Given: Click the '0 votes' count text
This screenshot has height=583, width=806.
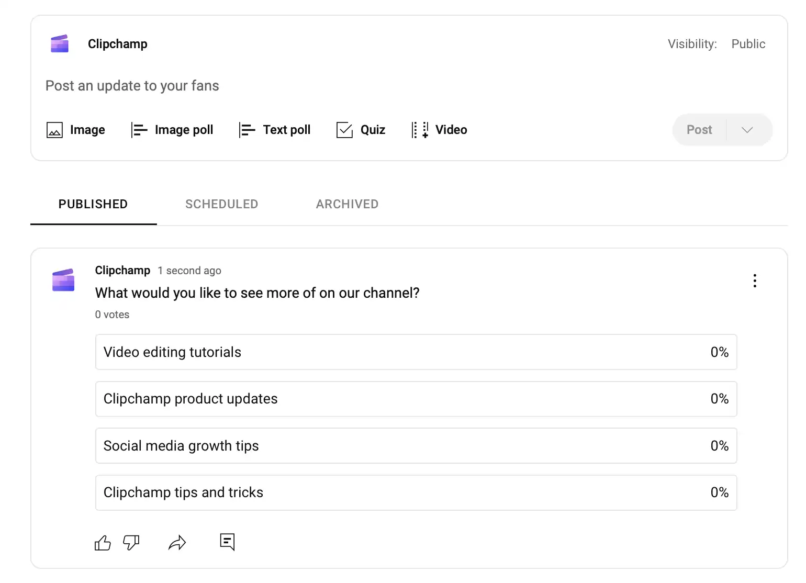Looking at the screenshot, I should click(x=112, y=315).
